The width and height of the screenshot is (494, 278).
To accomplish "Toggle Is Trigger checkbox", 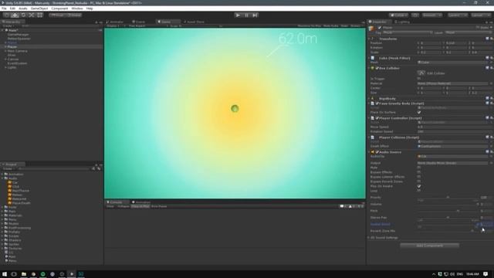I will pos(419,79).
